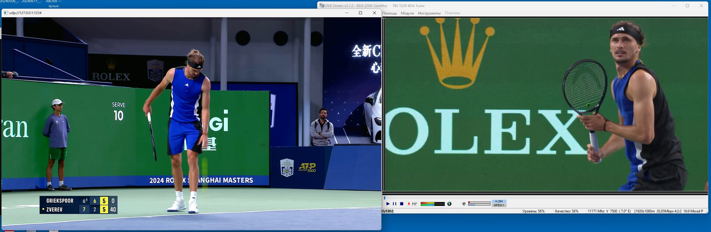
Task: Click Play button in DVB Dream
Action: pyautogui.click(x=388, y=204)
